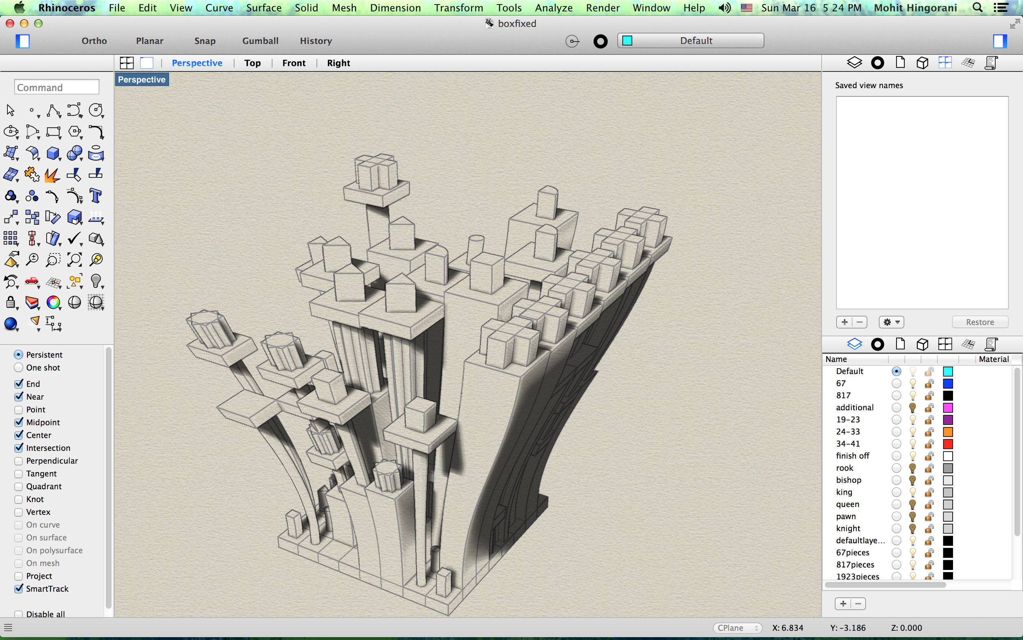
Task: Click the Check objects checkmark tool
Action: [75, 238]
